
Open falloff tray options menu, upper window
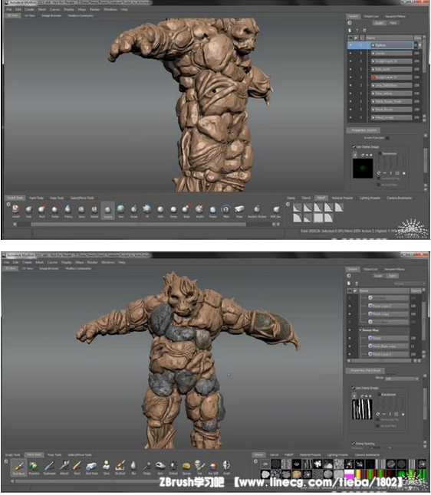pos(288,205)
